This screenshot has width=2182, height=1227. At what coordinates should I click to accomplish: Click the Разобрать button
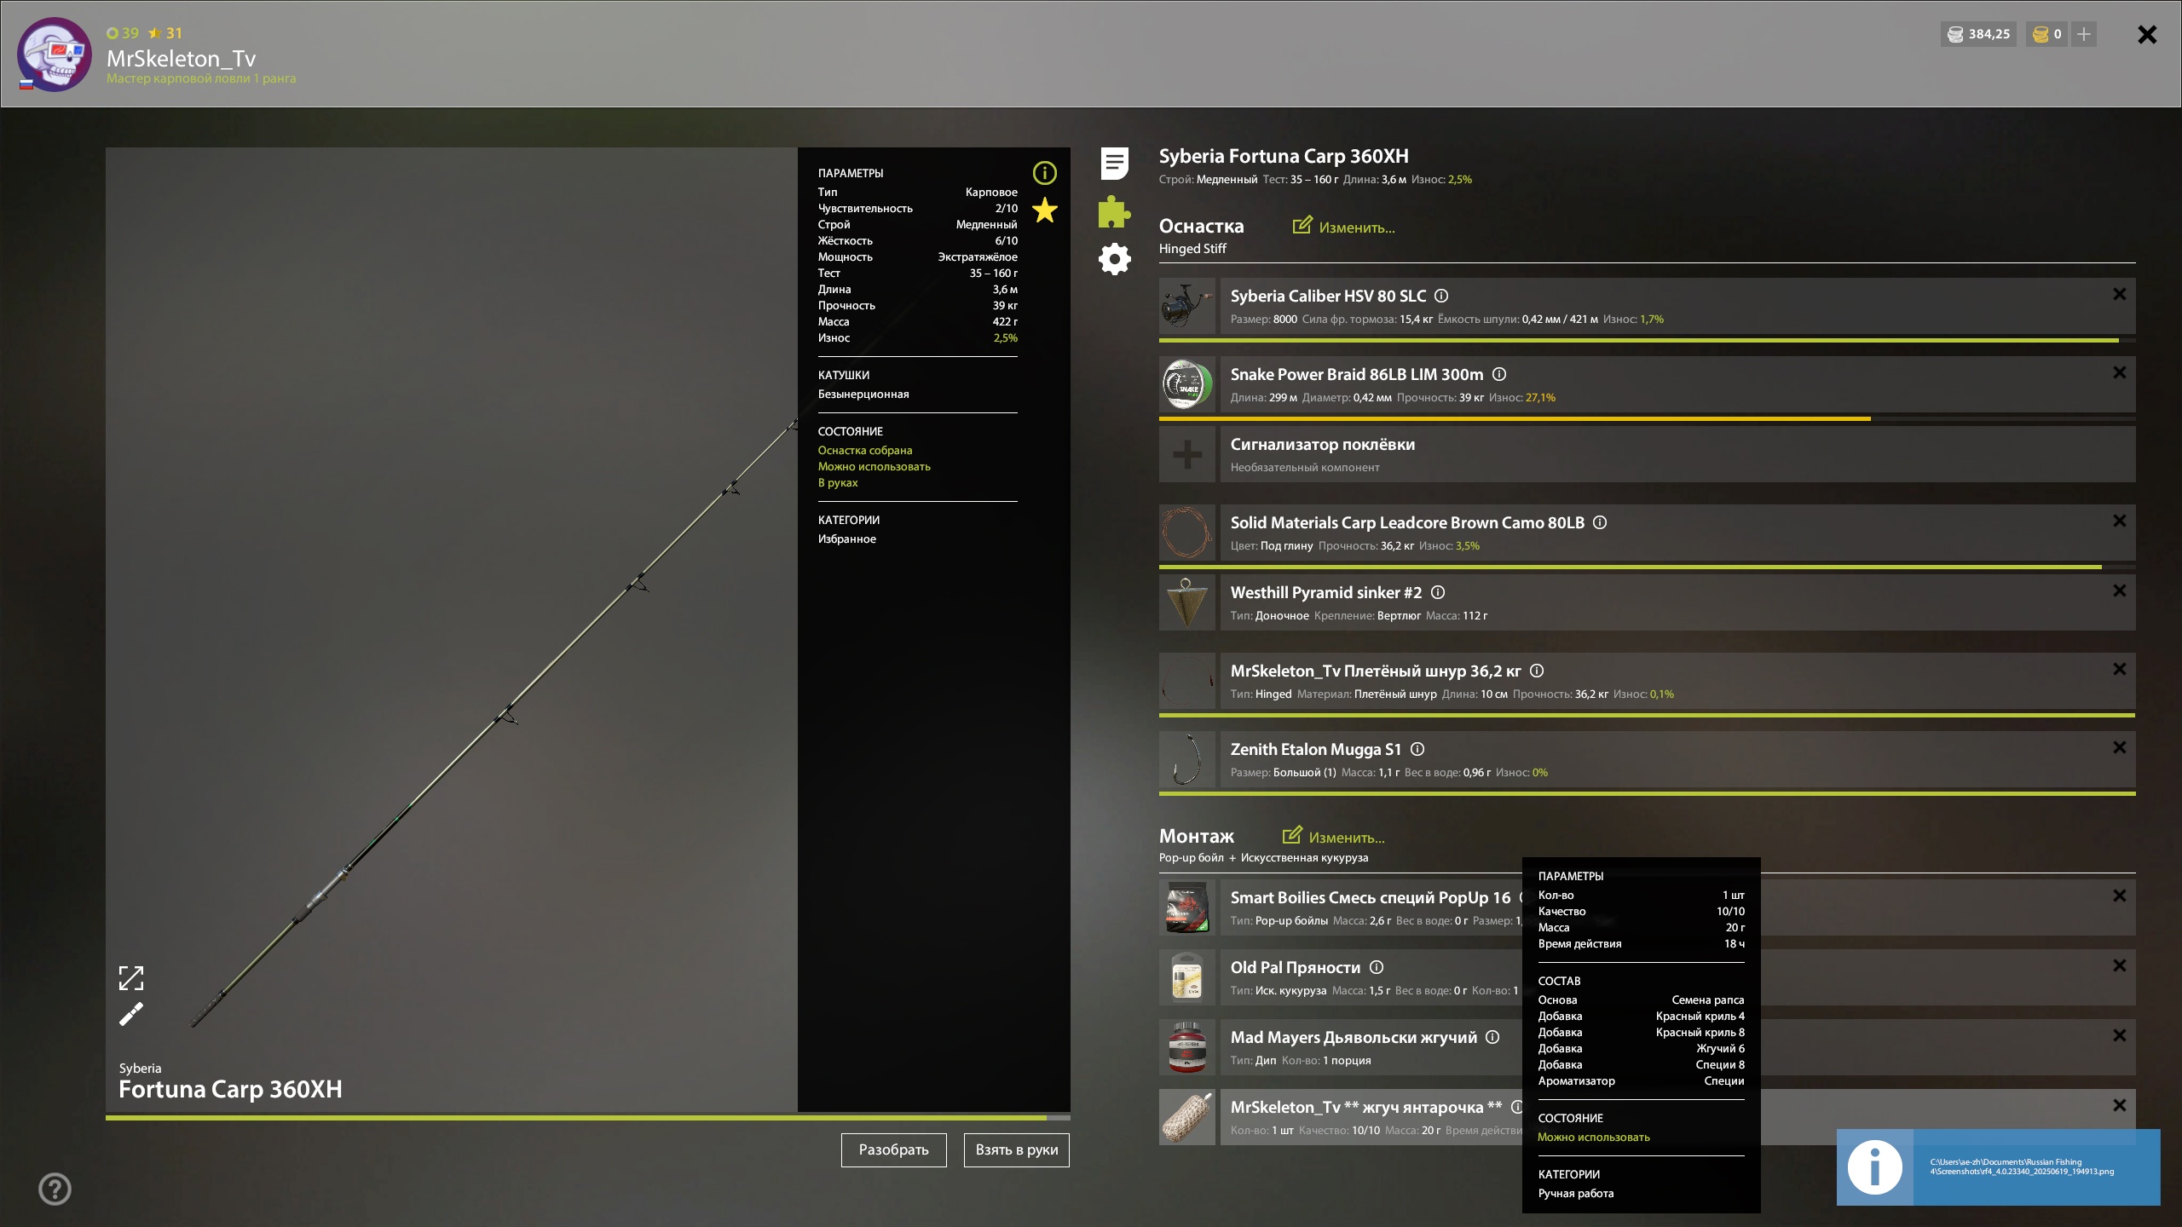[x=893, y=1149]
